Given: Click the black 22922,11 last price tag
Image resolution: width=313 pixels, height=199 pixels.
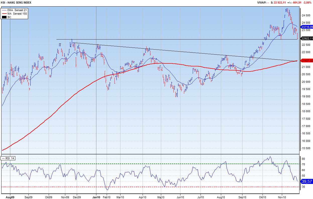Looking at the screenshot, I should point(307,38).
